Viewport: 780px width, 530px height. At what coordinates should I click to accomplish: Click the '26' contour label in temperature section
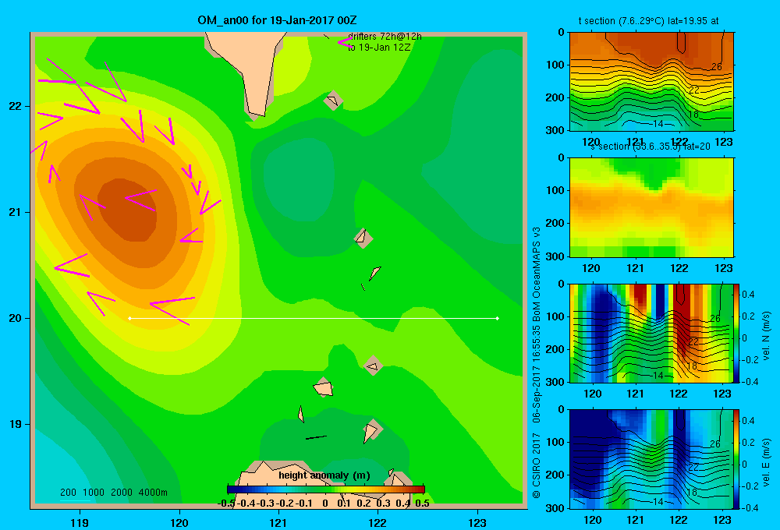(716, 66)
